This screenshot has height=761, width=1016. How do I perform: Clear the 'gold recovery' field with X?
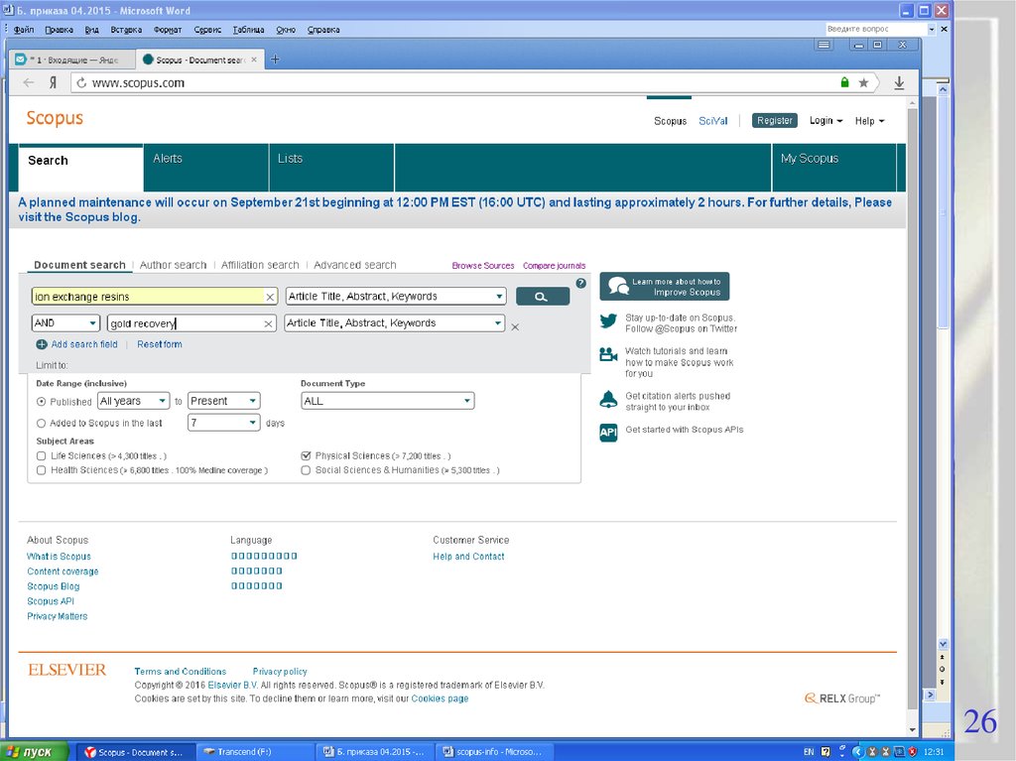tap(268, 323)
